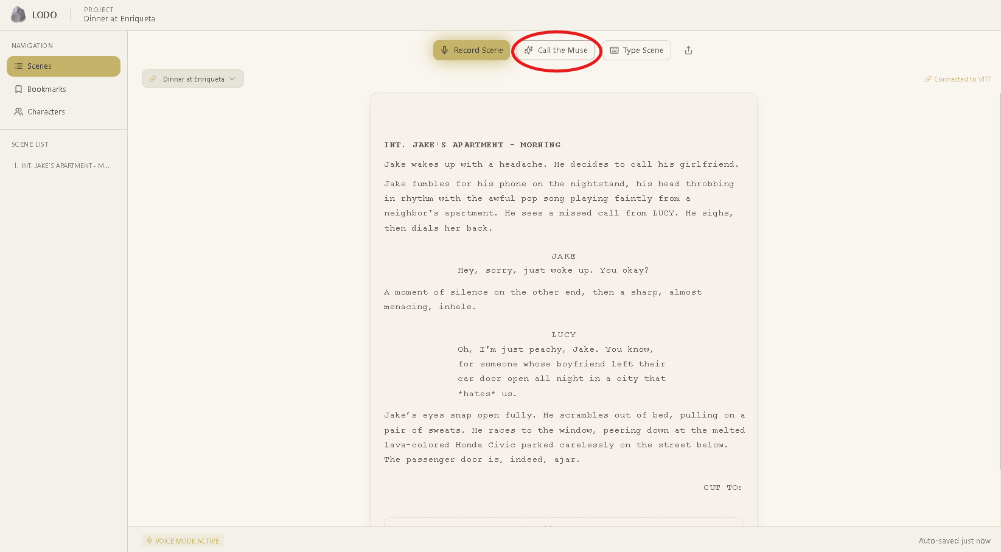The image size is (1001, 552).
Task: Click the Call the Muse sparkle icon
Action: point(529,51)
